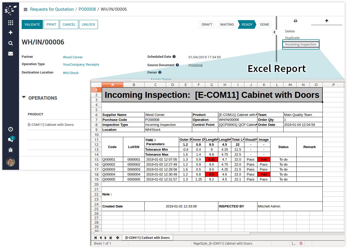The width and height of the screenshot is (347, 248).
Task: Collapse the OPERATIONS section triangle
Action: pyautogui.click(x=24, y=97)
